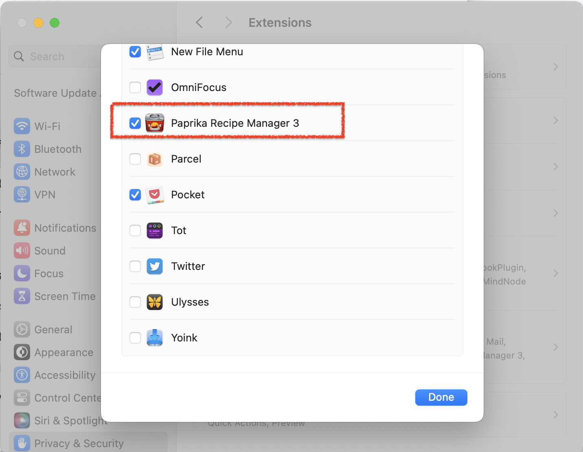
Task: Click the Yoink name text
Action: coord(184,338)
